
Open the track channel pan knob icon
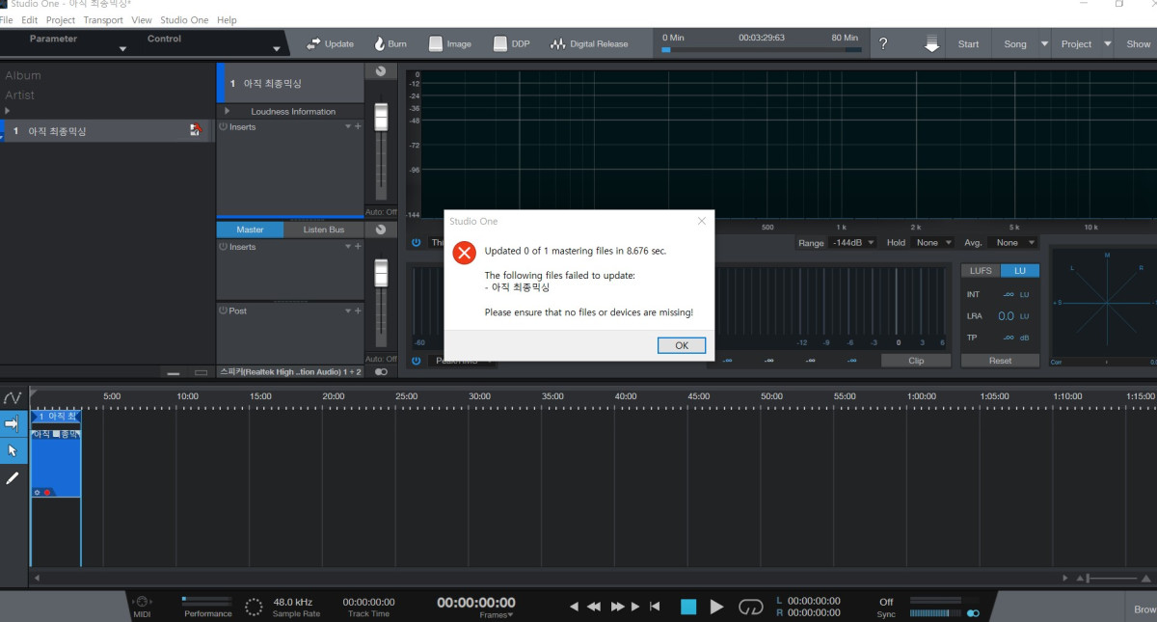coord(380,71)
